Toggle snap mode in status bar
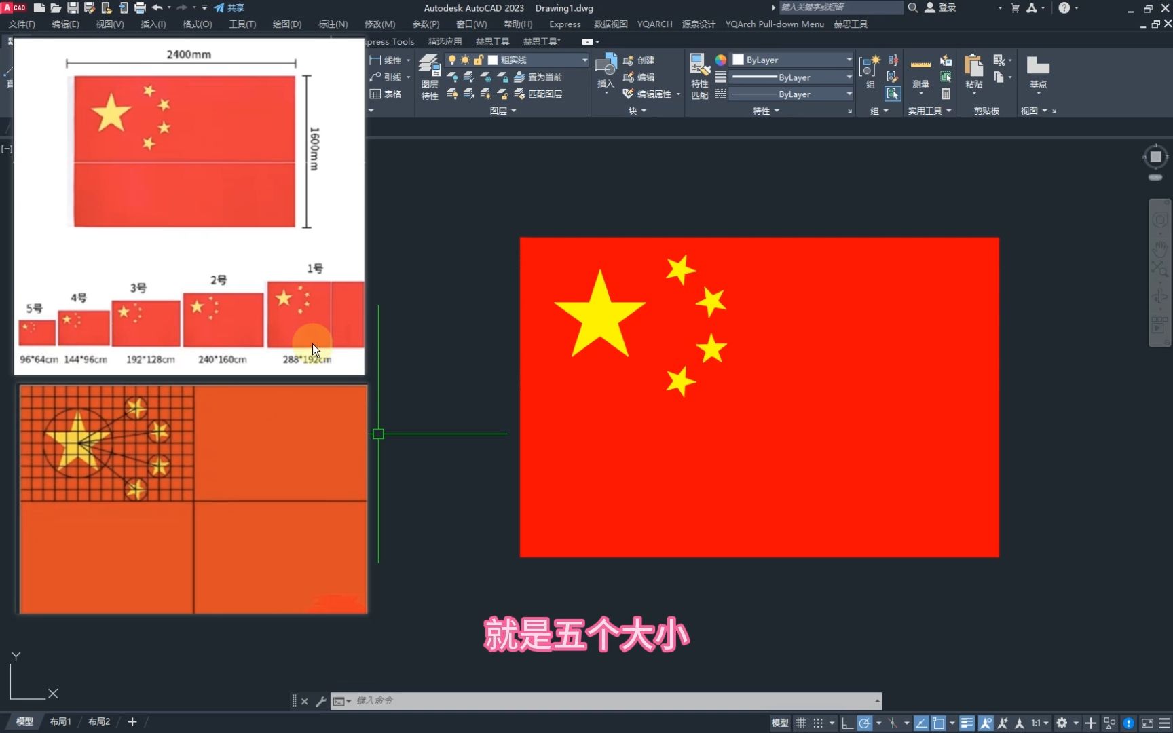Viewport: 1173px width, 733px height. coord(818,723)
